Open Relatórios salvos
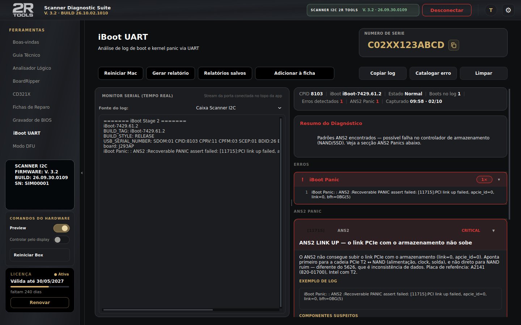Viewport: 521px width, 325px height. pyautogui.click(x=225, y=73)
